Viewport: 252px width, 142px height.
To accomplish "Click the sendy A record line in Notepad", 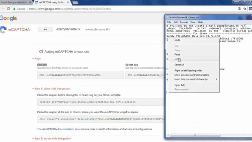I will tap(193, 36).
